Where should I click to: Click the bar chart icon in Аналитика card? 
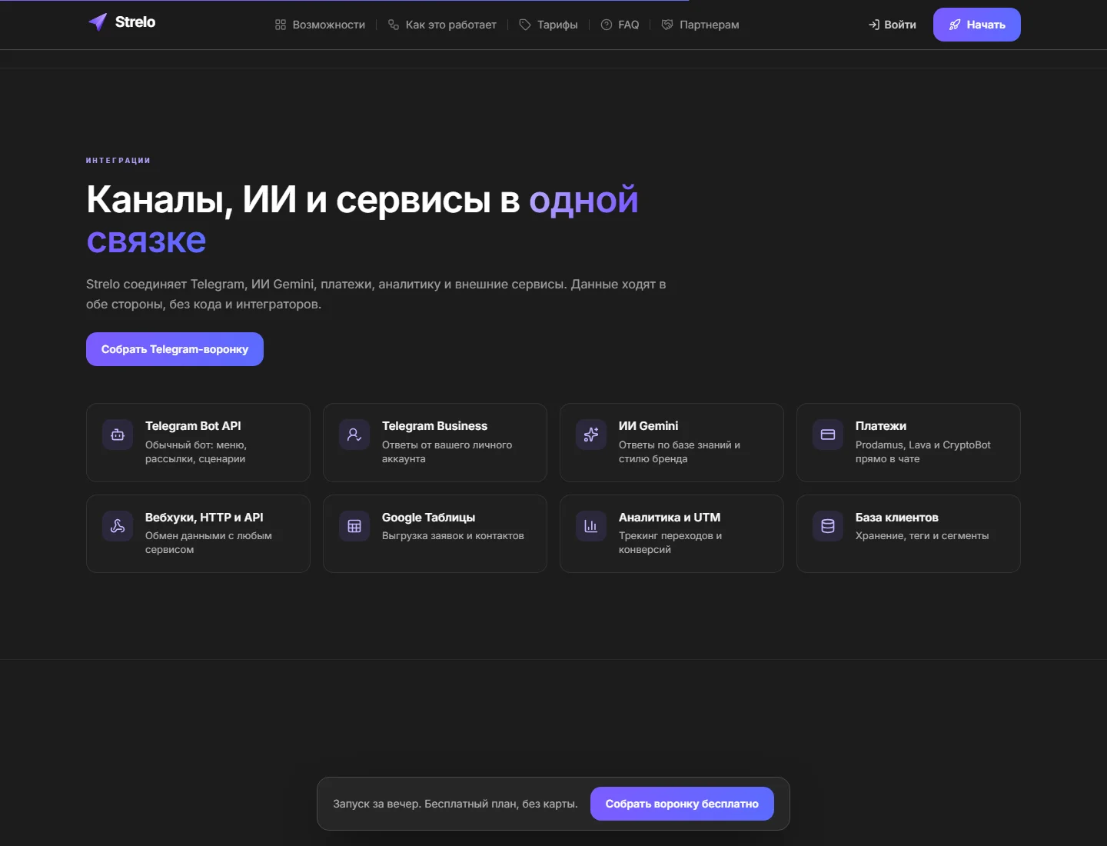click(x=591, y=526)
